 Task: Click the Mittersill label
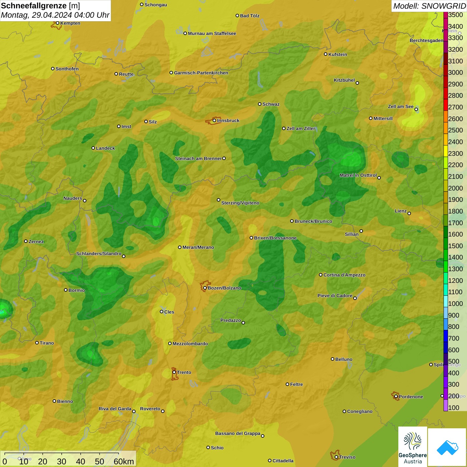(x=383, y=118)
